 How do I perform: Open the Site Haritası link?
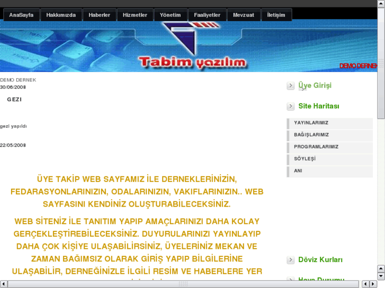(x=319, y=106)
